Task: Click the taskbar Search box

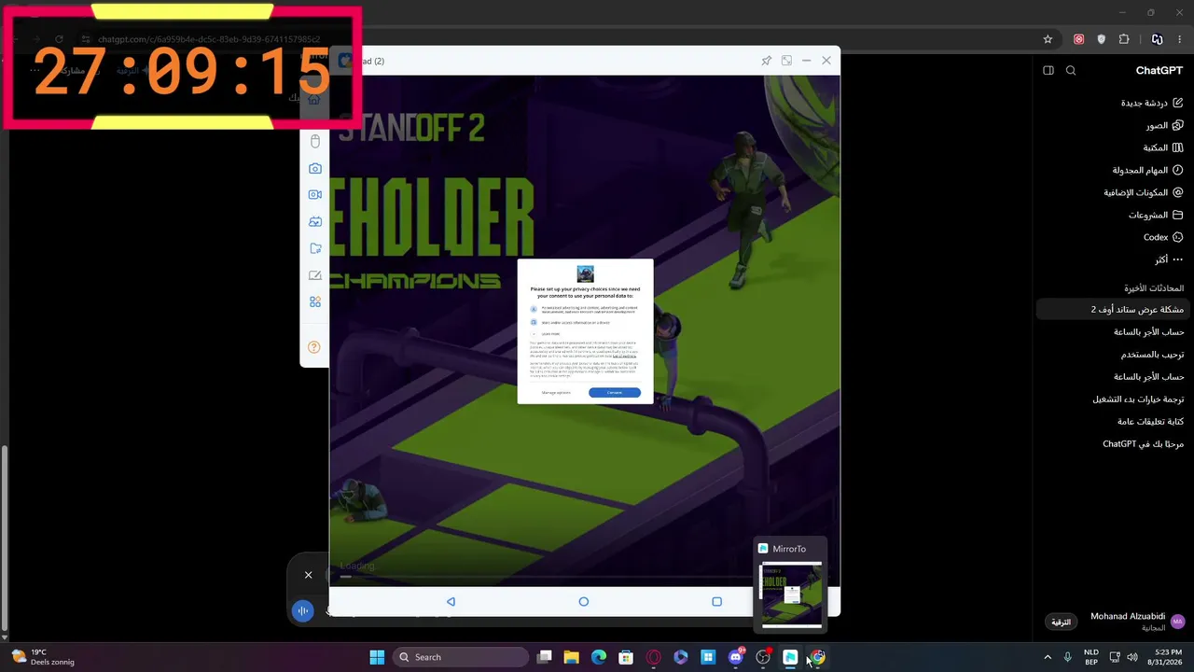Action: [461, 657]
